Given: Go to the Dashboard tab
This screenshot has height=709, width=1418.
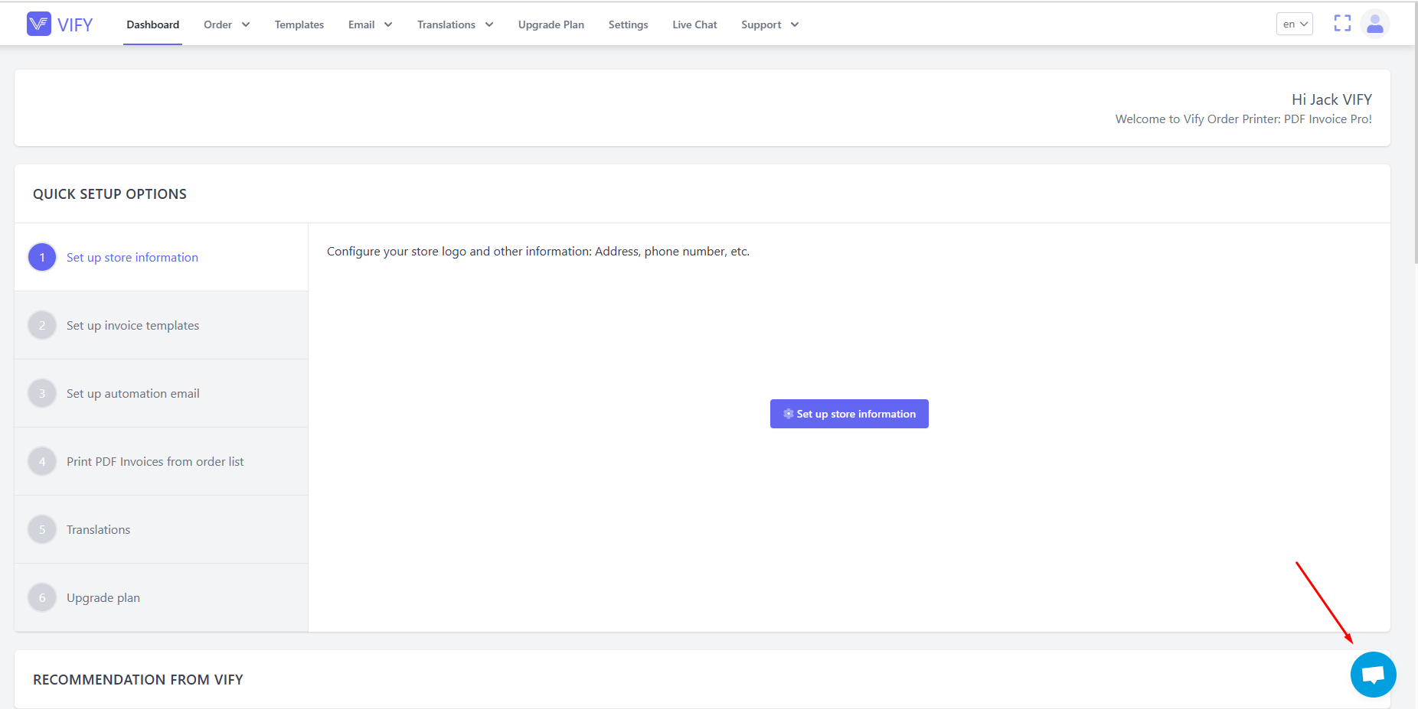Looking at the screenshot, I should pos(153,24).
